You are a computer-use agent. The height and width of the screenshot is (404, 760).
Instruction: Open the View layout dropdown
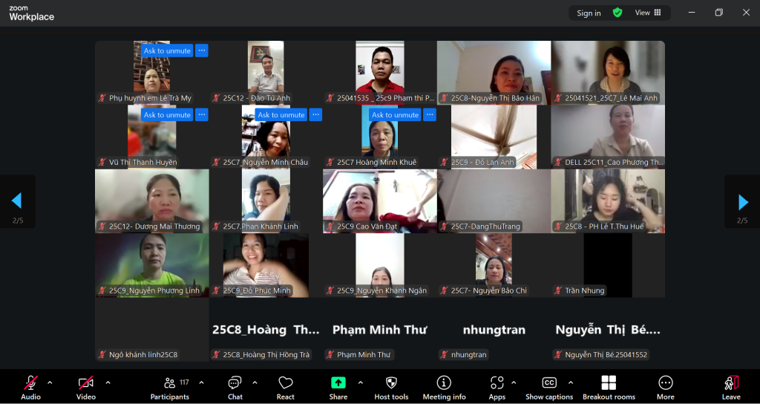coord(647,13)
